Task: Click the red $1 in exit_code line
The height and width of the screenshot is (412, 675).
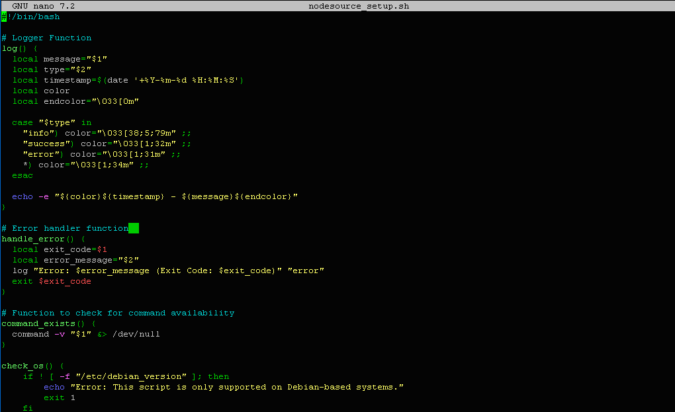Action: pyautogui.click(x=102, y=249)
